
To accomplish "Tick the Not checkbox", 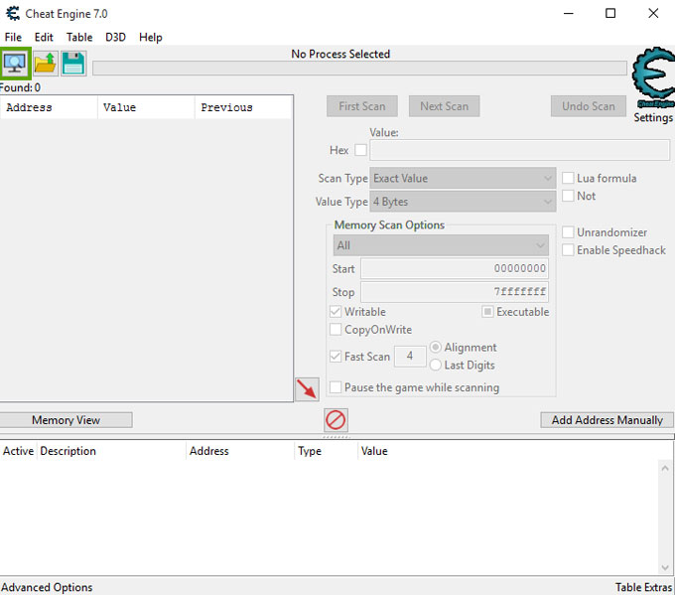I will coord(568,196).
